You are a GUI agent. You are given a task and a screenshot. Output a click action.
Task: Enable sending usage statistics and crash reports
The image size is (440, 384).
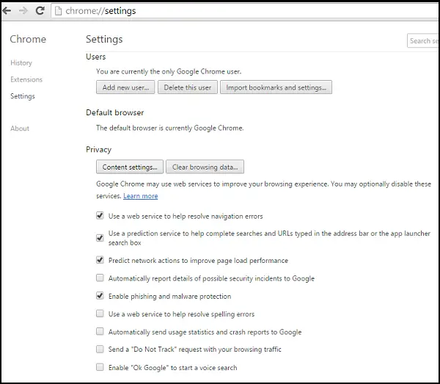pos(100,331)
